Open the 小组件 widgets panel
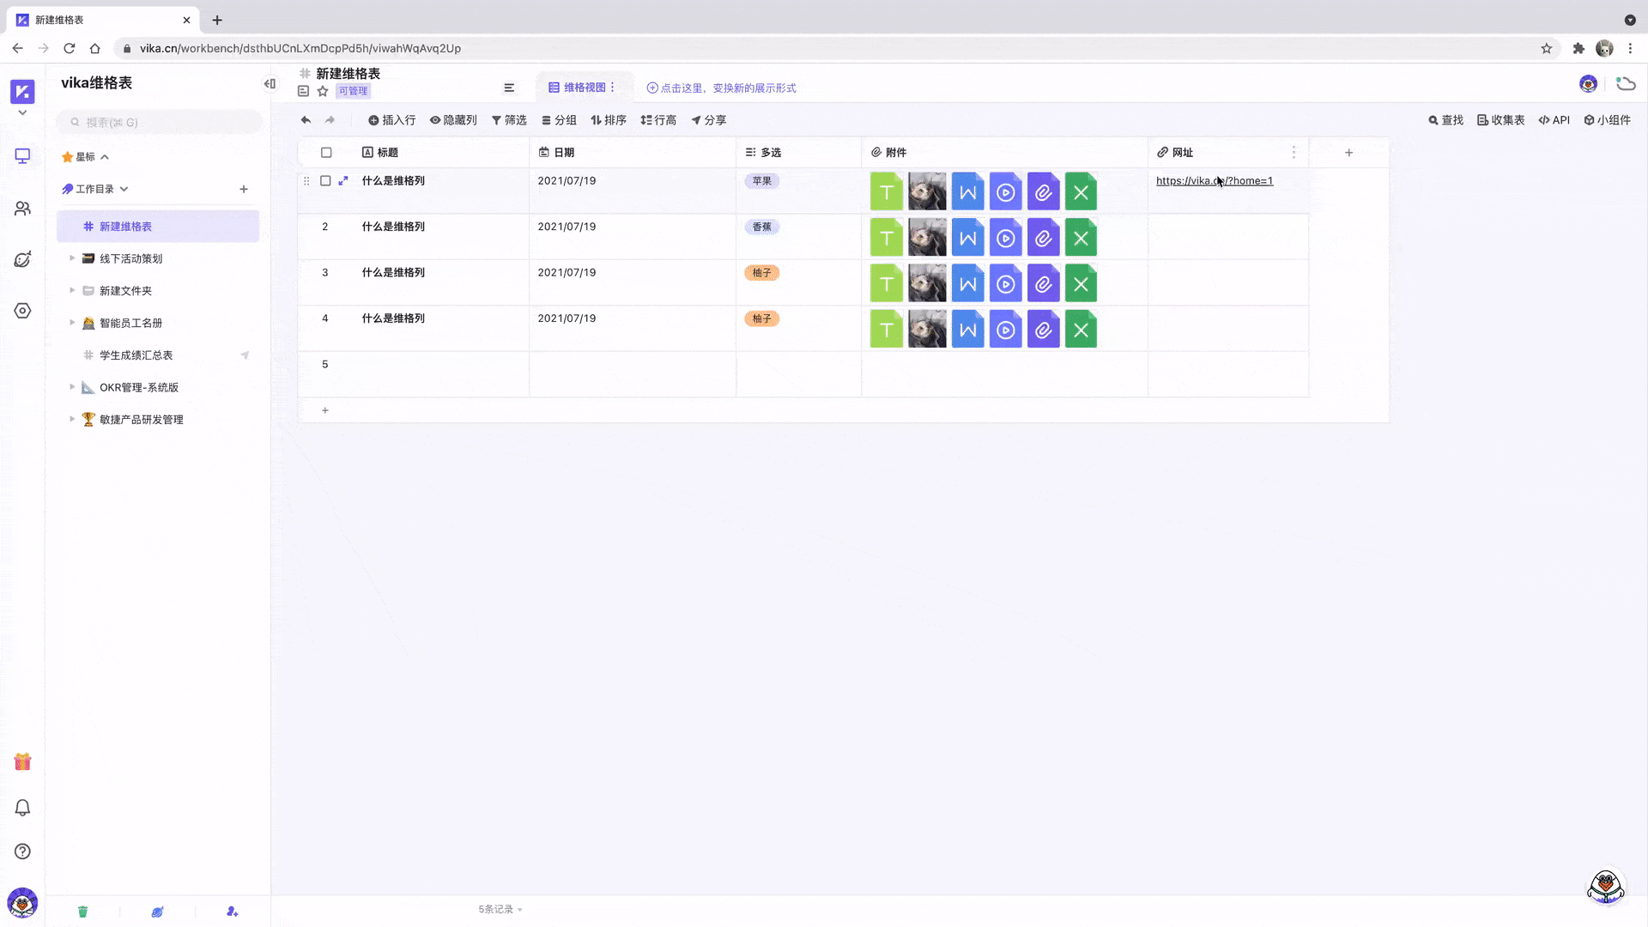 (x=1609, y=120)
